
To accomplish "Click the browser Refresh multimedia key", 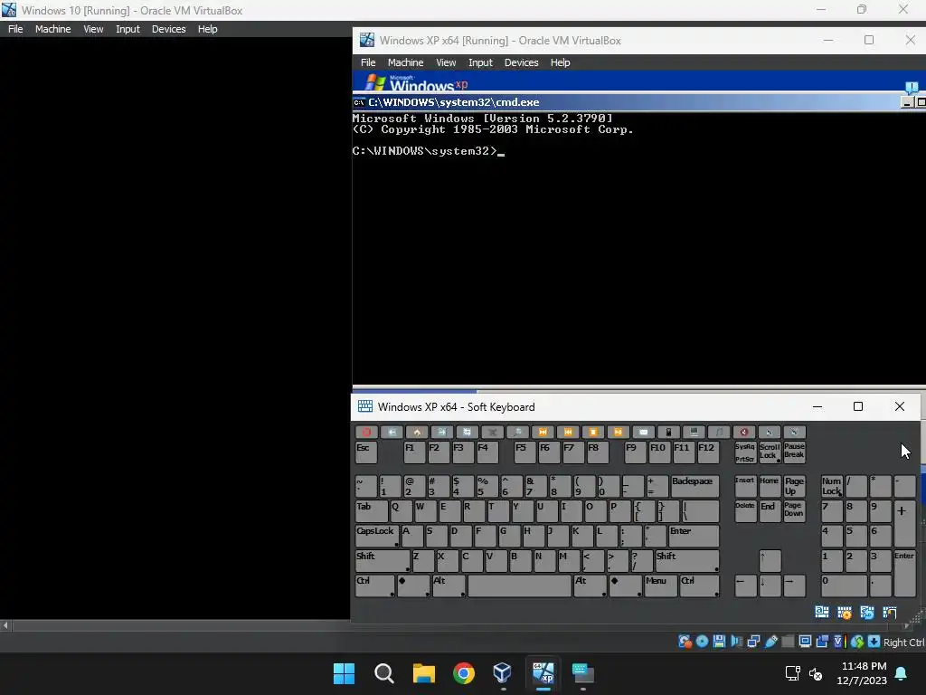I will pyautogui.click(x=468, y=432).
